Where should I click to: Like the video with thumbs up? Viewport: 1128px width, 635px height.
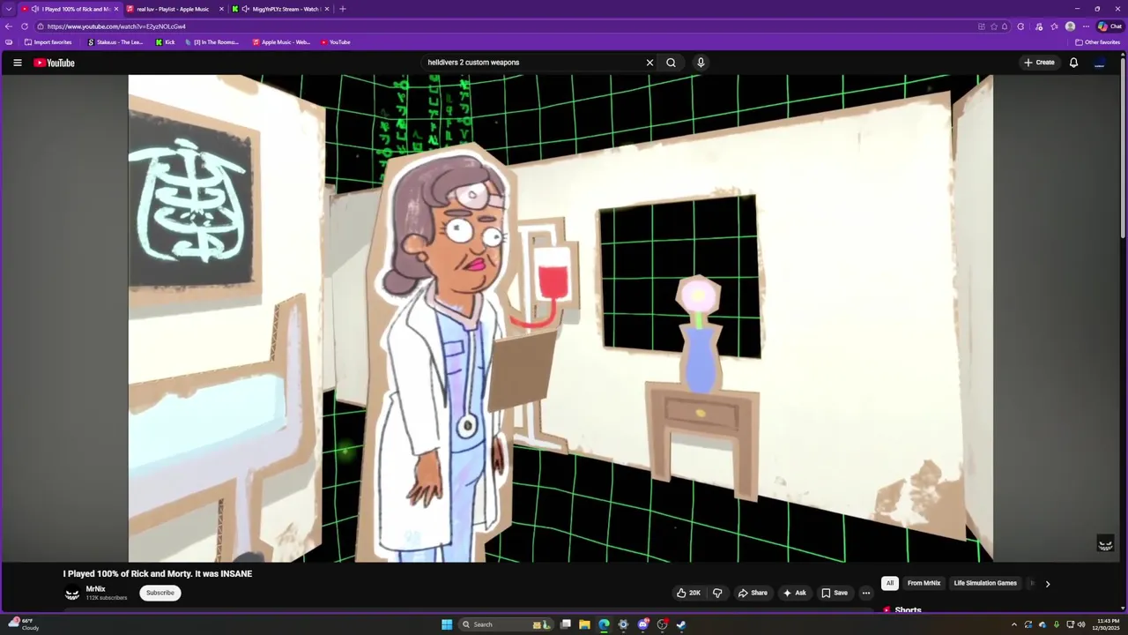tap(688, 593)
